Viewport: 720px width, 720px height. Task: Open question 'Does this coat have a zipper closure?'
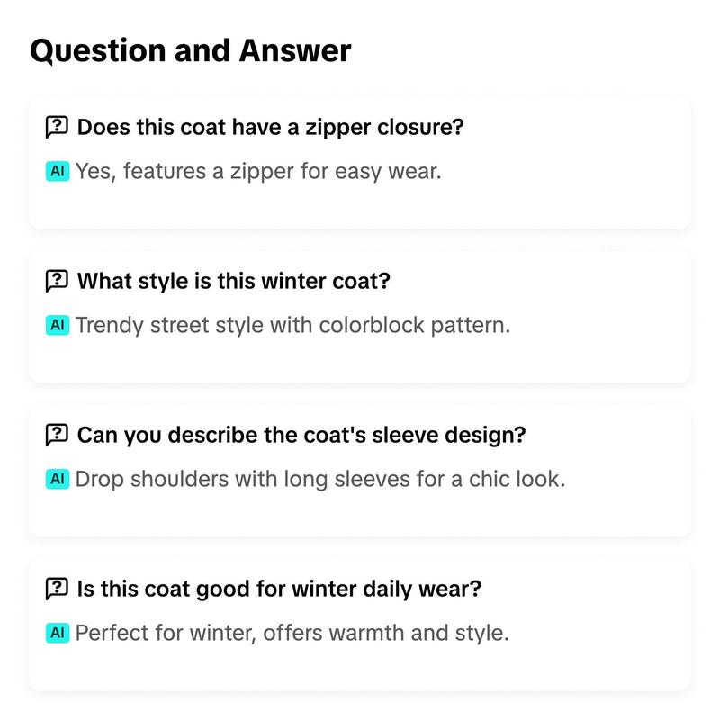coord(271,127)
